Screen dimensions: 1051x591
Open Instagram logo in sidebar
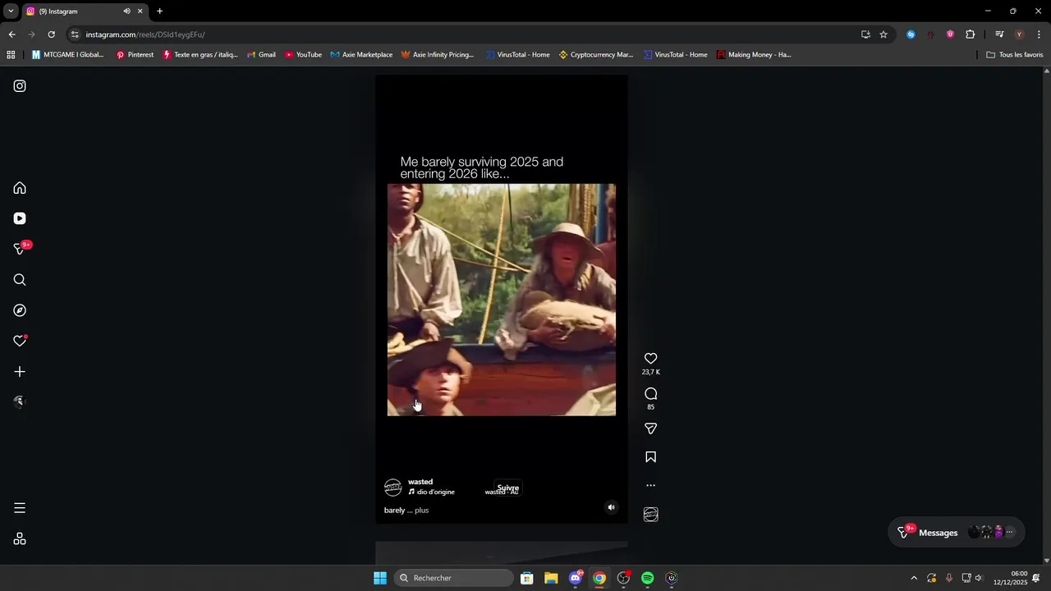tap(20, 86)
